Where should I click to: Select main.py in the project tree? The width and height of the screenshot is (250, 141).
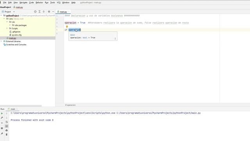pyautogui.click(x=12, y=38)
